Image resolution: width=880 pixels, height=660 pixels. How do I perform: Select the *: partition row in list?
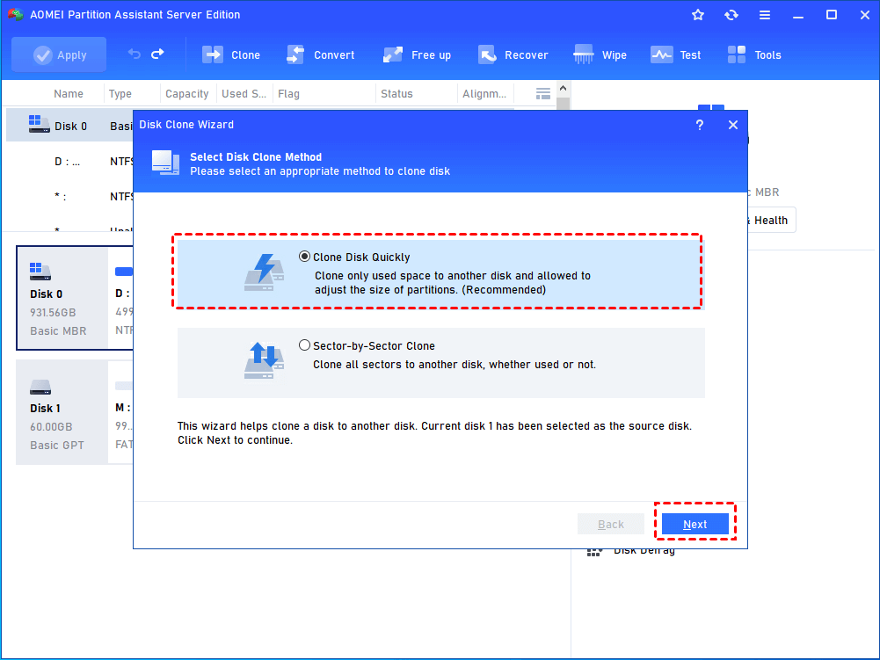click(69, 197)
